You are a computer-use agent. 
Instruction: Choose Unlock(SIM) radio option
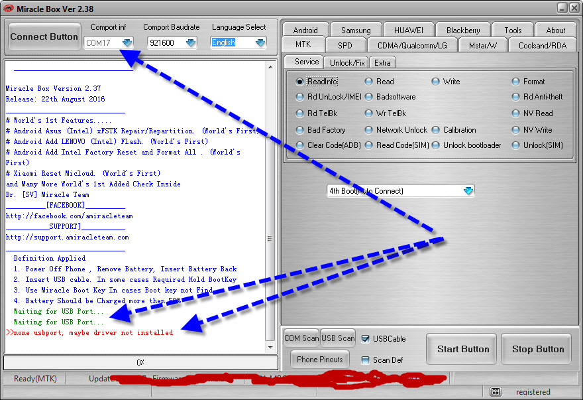538,145
